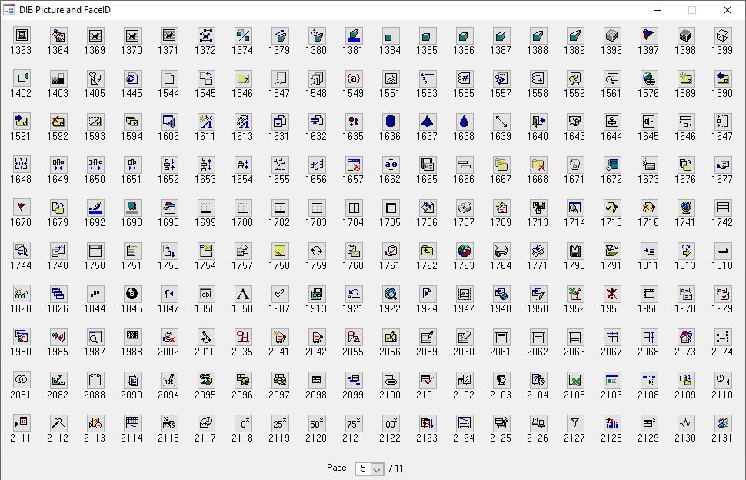
Task: Choose the funnel filter icon 2127
Action: (574, 423)
